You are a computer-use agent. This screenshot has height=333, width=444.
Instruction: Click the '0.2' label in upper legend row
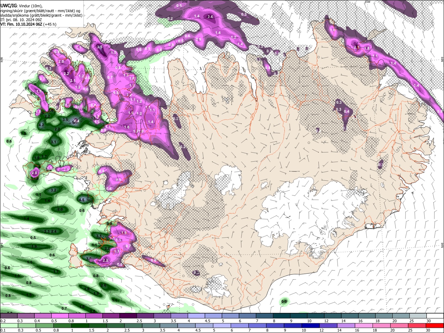click(x=3, y=321)
